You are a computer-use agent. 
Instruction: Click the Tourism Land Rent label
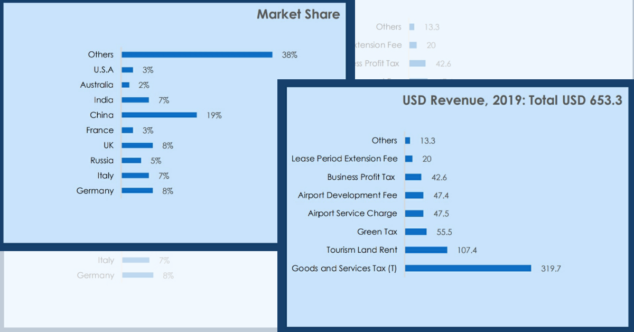(362, 250)
